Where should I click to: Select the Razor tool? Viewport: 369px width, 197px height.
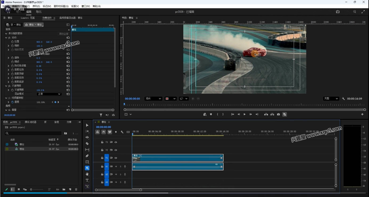click(87, 144)
